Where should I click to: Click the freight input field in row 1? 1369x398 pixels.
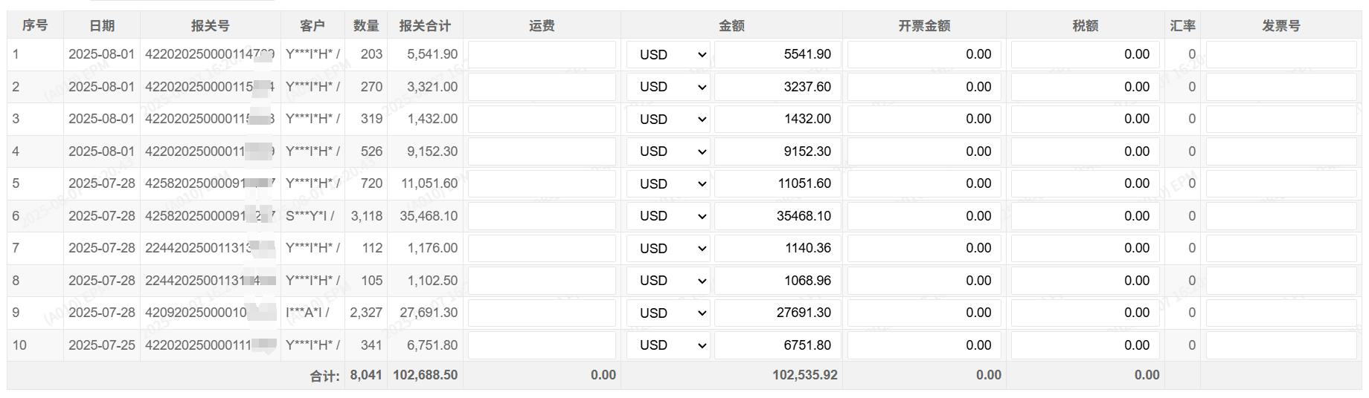[x=542, y=55]
